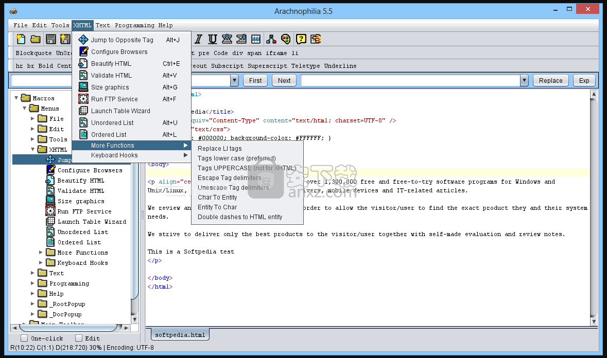Apply italic with the I toolbar icon
Image resolution: width=607 pixels, height=358 pixels.
click(199, 39)
